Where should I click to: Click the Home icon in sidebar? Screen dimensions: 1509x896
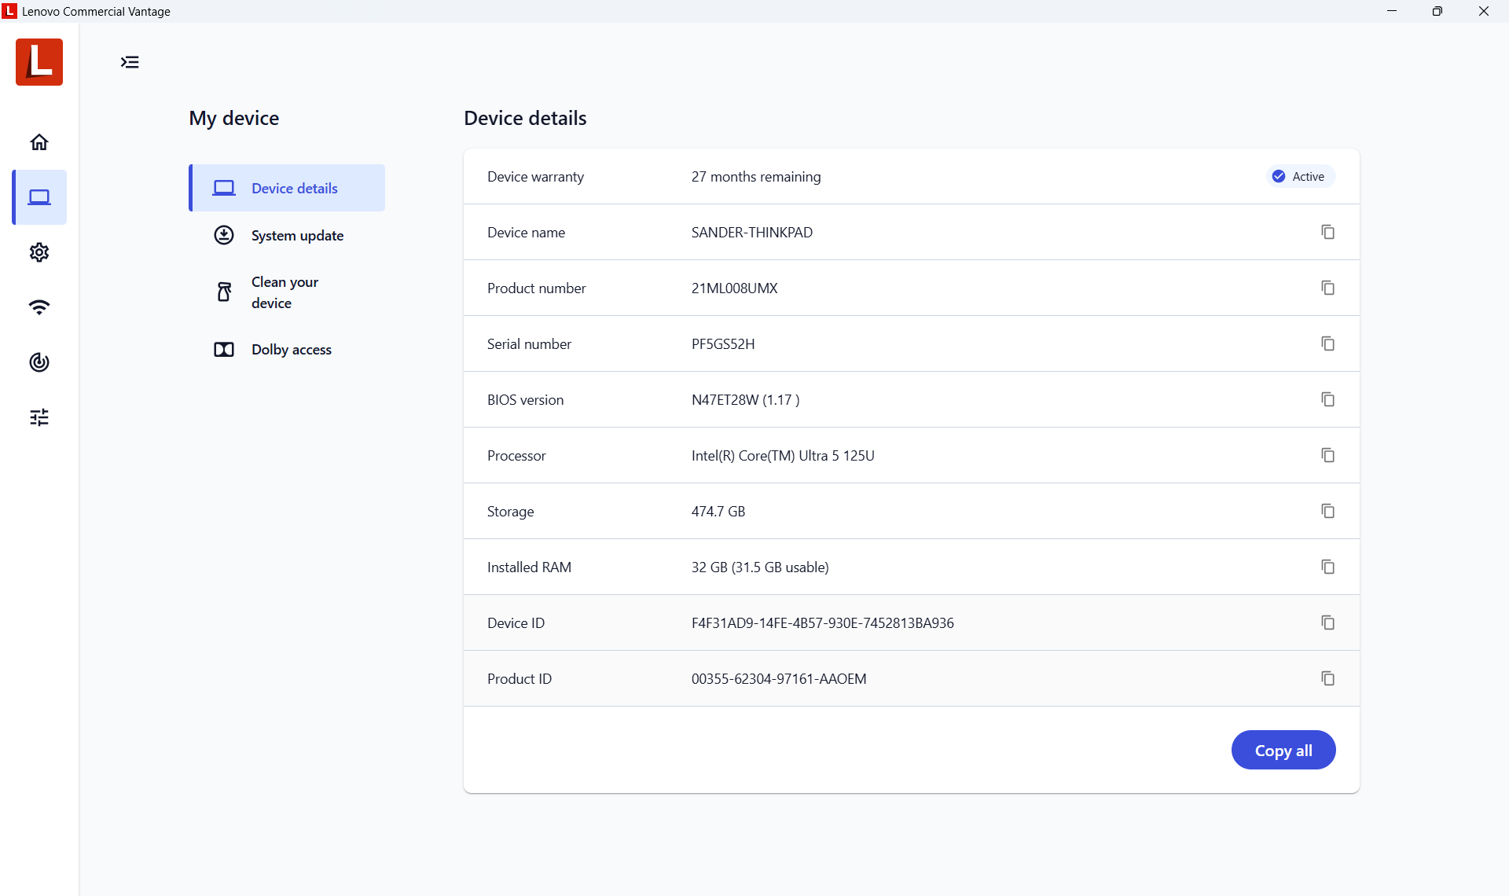click(39, 142)
